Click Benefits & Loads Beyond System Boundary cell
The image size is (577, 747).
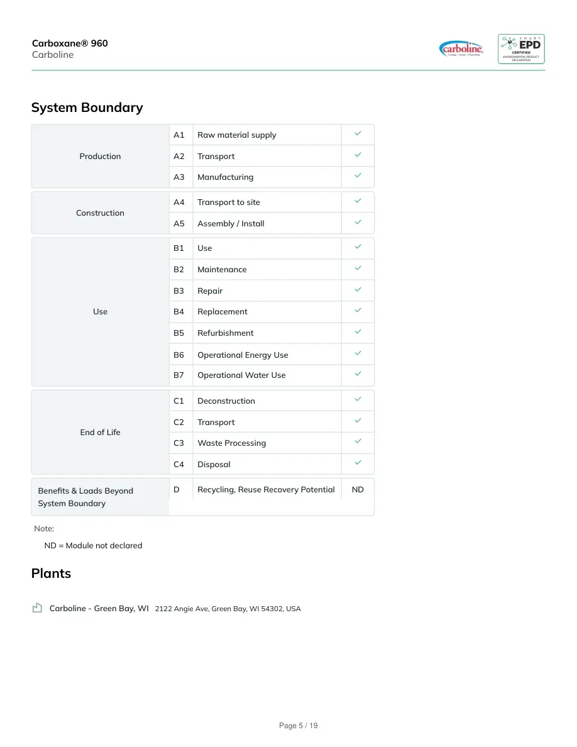point(100,497)
